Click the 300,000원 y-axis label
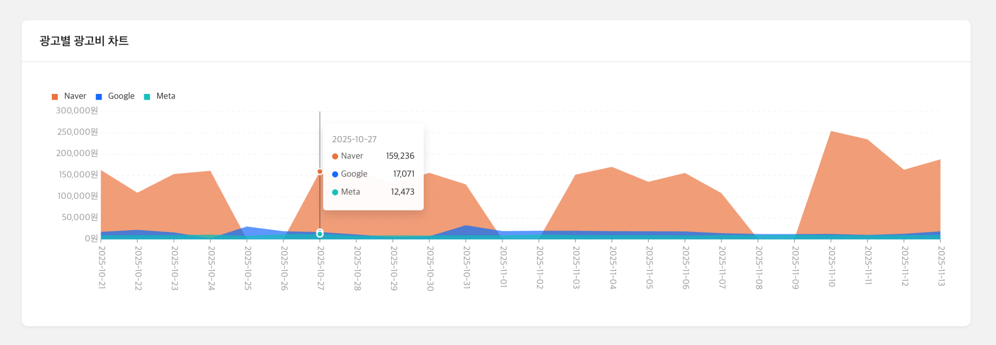This screenshot has height=345, width=996. click(x=77, y=111)
